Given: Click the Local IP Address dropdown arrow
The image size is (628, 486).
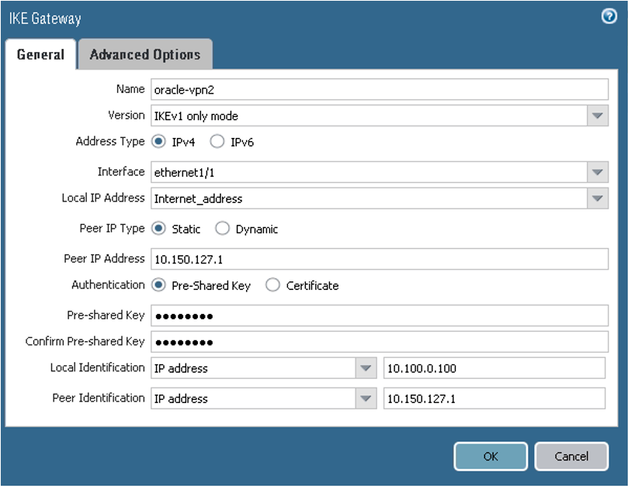Looking at the screenshot, I should point(598,198).
